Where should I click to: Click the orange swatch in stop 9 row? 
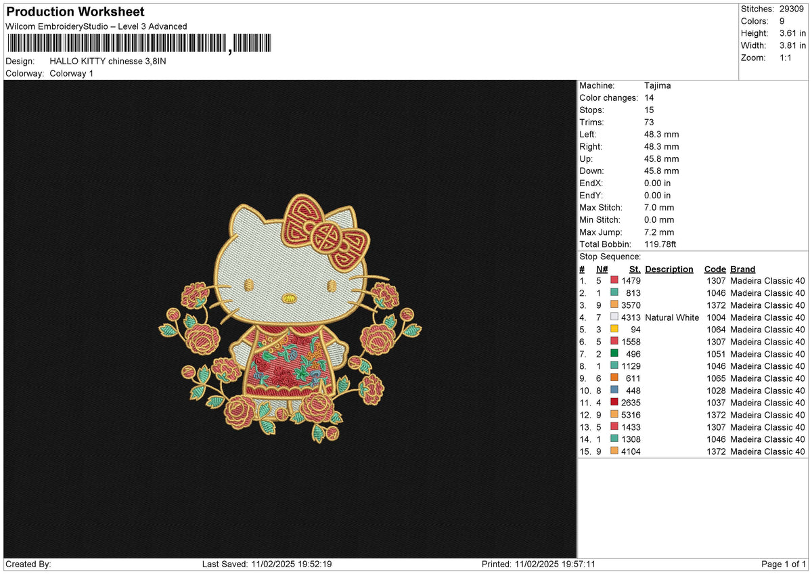pos(614,378)
